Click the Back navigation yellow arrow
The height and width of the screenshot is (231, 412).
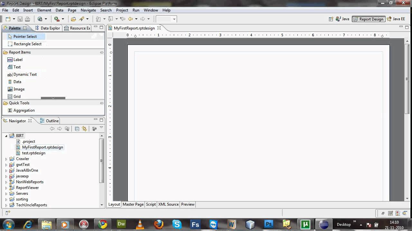click(130, 19)
